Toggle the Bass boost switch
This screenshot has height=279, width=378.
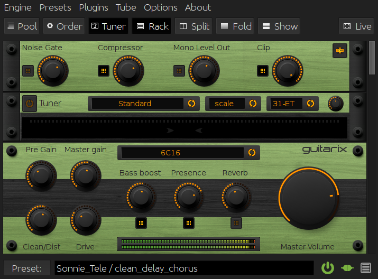click(x=141, y=223)
